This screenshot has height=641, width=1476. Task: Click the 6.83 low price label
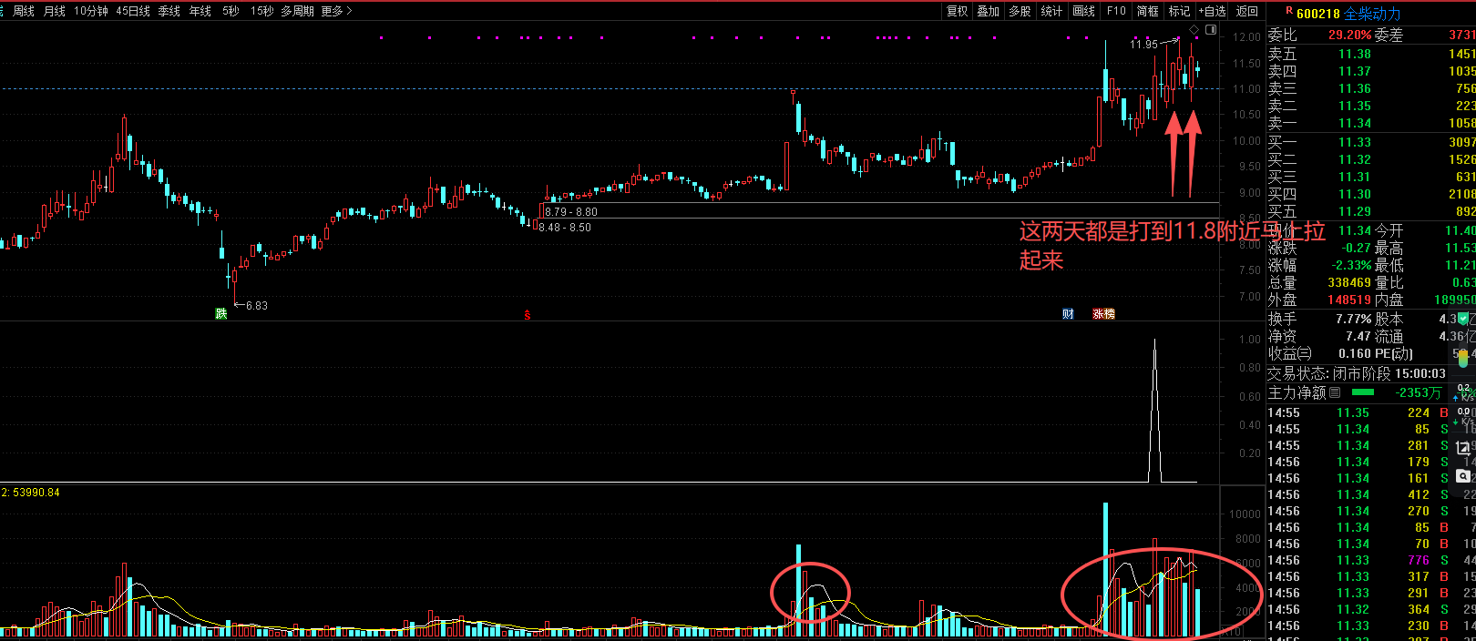257,305
